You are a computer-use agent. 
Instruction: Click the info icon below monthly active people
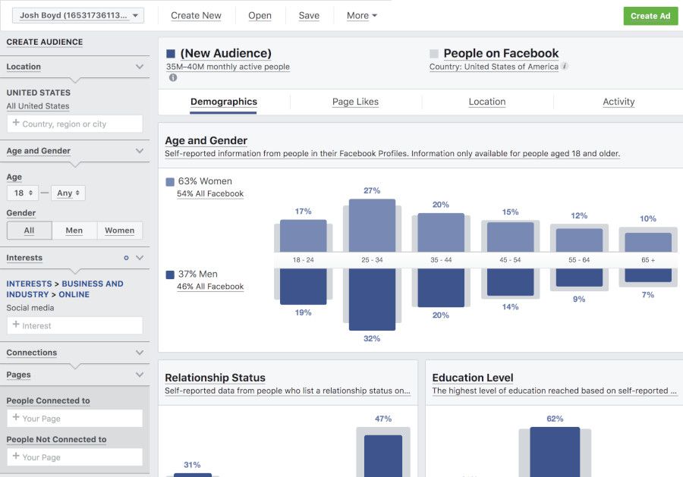173,77
